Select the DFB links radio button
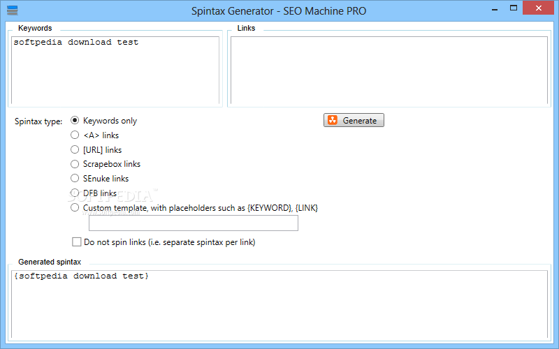Screen dimensions: 559x349 click(x=75, y=193)
